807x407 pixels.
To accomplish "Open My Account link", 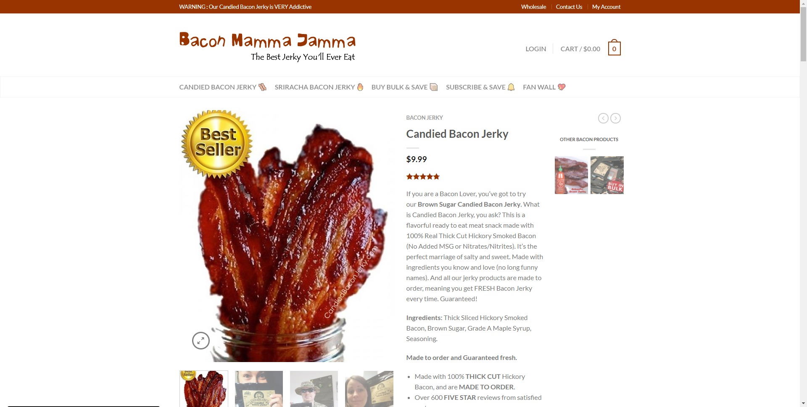I will tap(606, 7).
